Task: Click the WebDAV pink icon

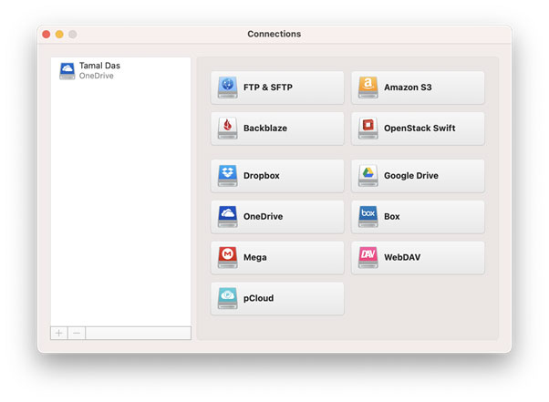Action: [x=368, y=257]
